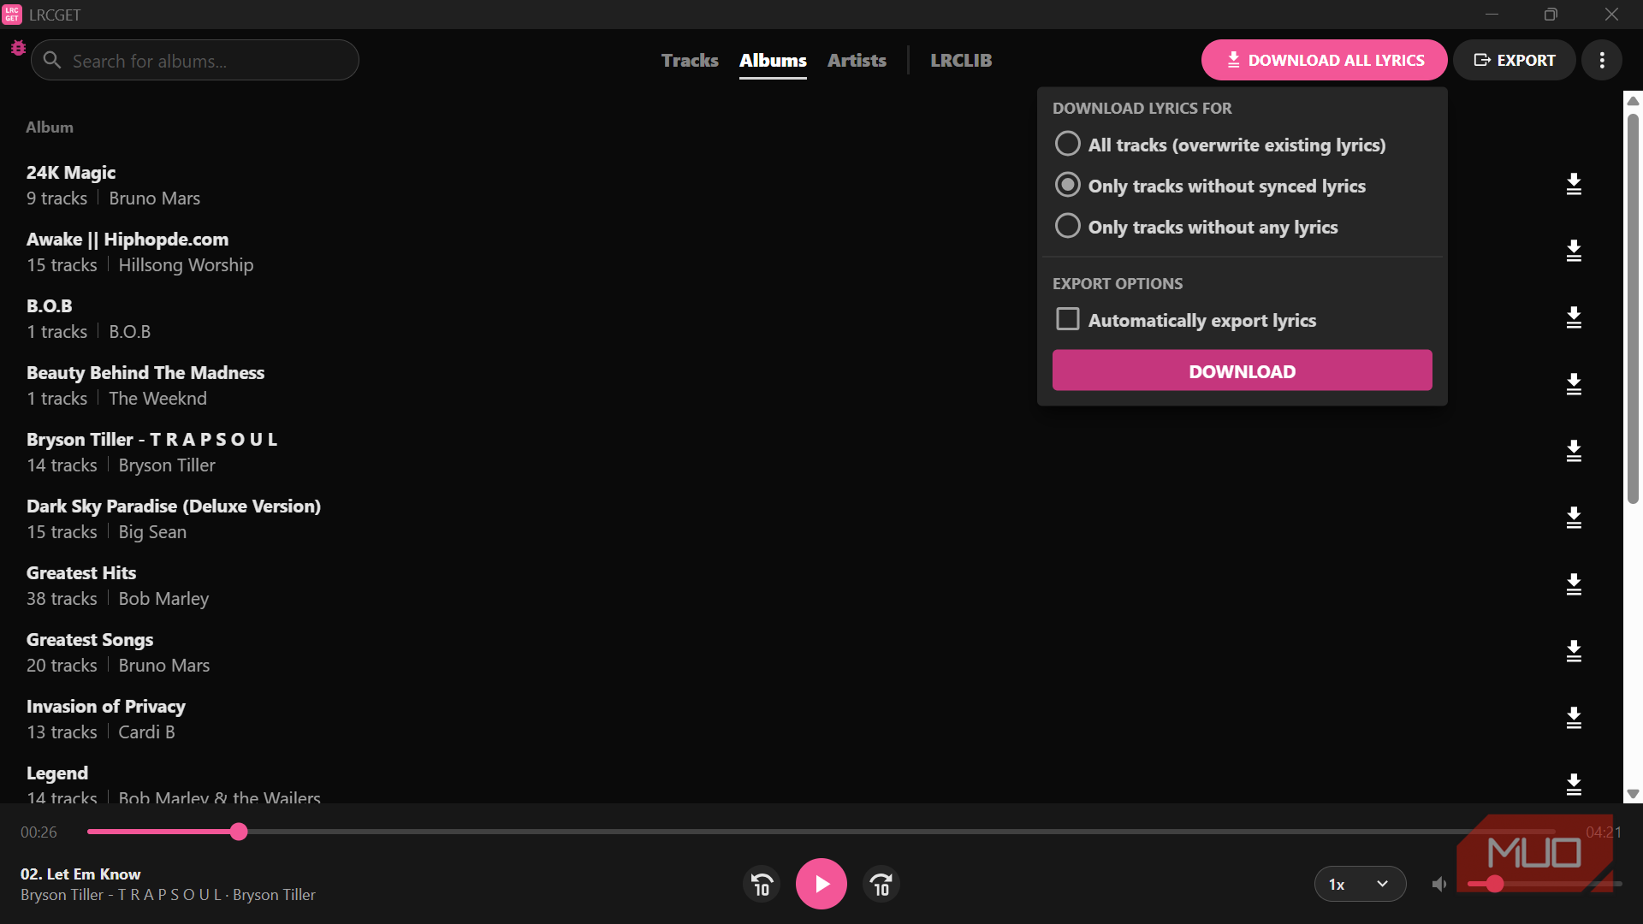
Task: Open the 1x playback speed dropdown
Action: 1360,884
